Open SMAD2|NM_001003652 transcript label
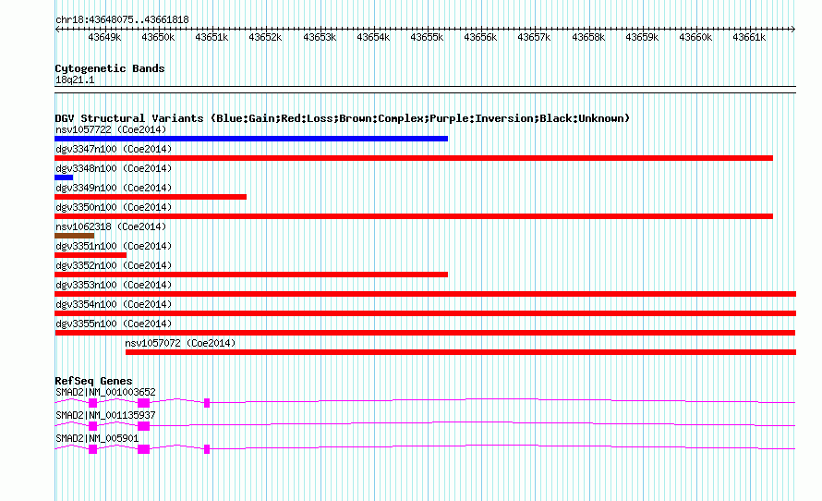Screen dimensions: 822x501 pos(105,393)
